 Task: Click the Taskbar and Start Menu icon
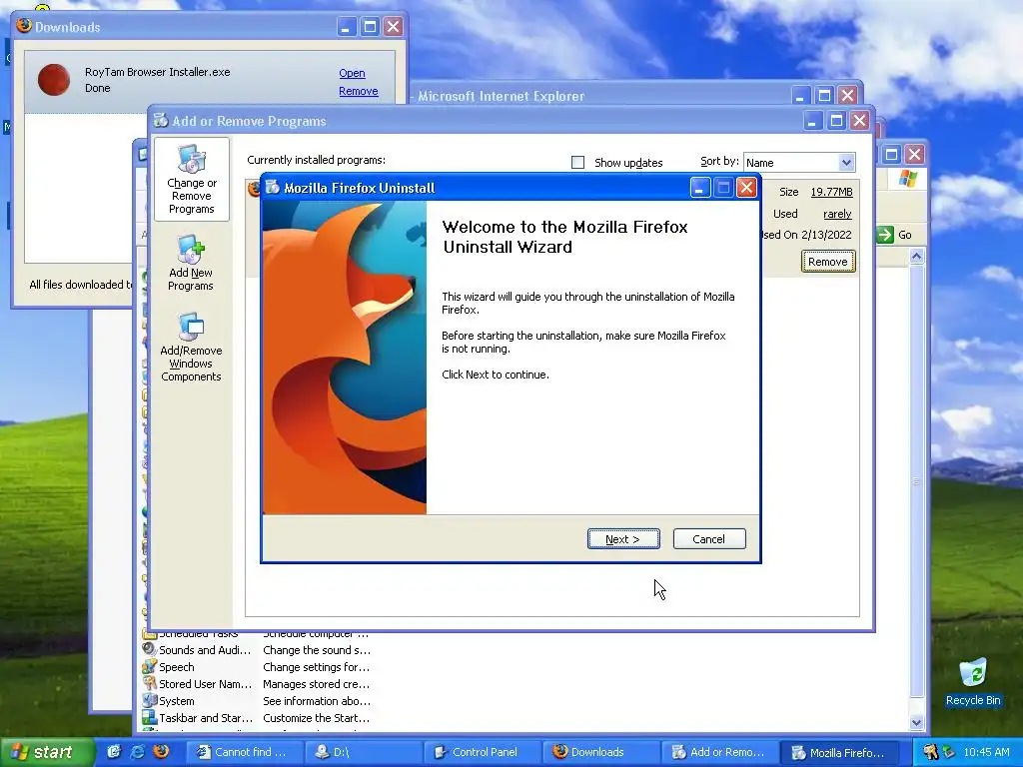pos(150,717)
